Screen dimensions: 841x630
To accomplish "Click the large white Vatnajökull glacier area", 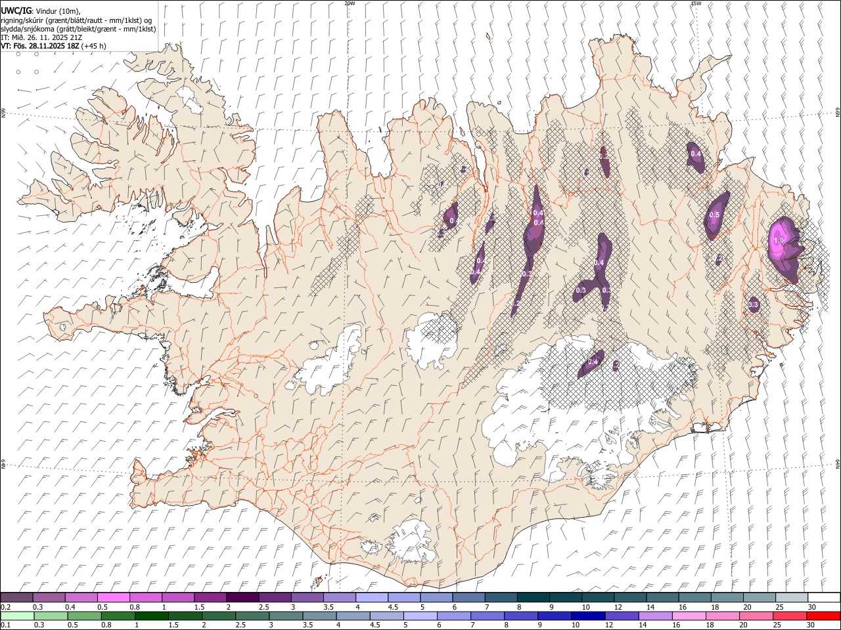I will pyautogui.click(x=578, y=407).
